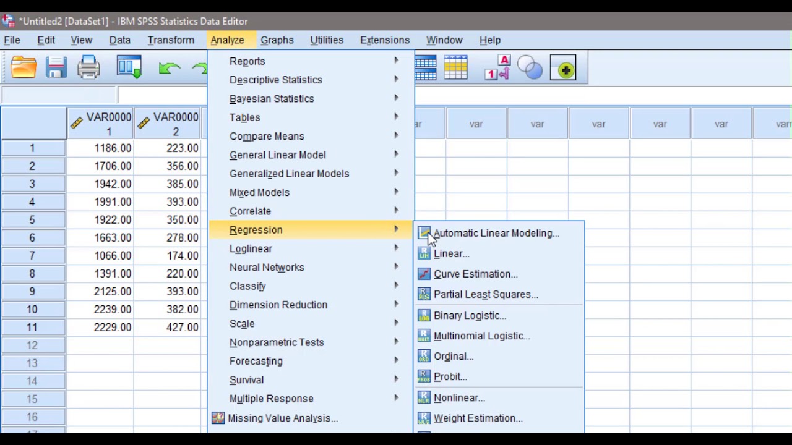Screen dimensions: 792x445
Task: Click the VAR00001 ruler scale icon
Action: tap(76, 124)
